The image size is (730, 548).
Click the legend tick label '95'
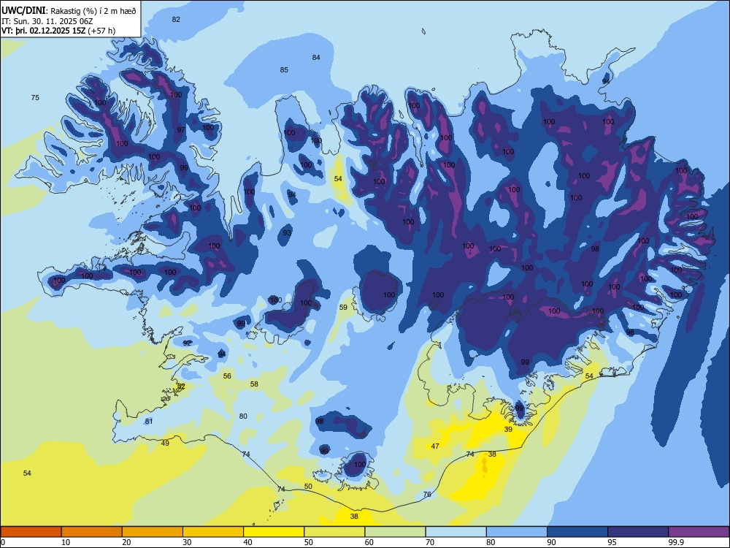(612, 542)
